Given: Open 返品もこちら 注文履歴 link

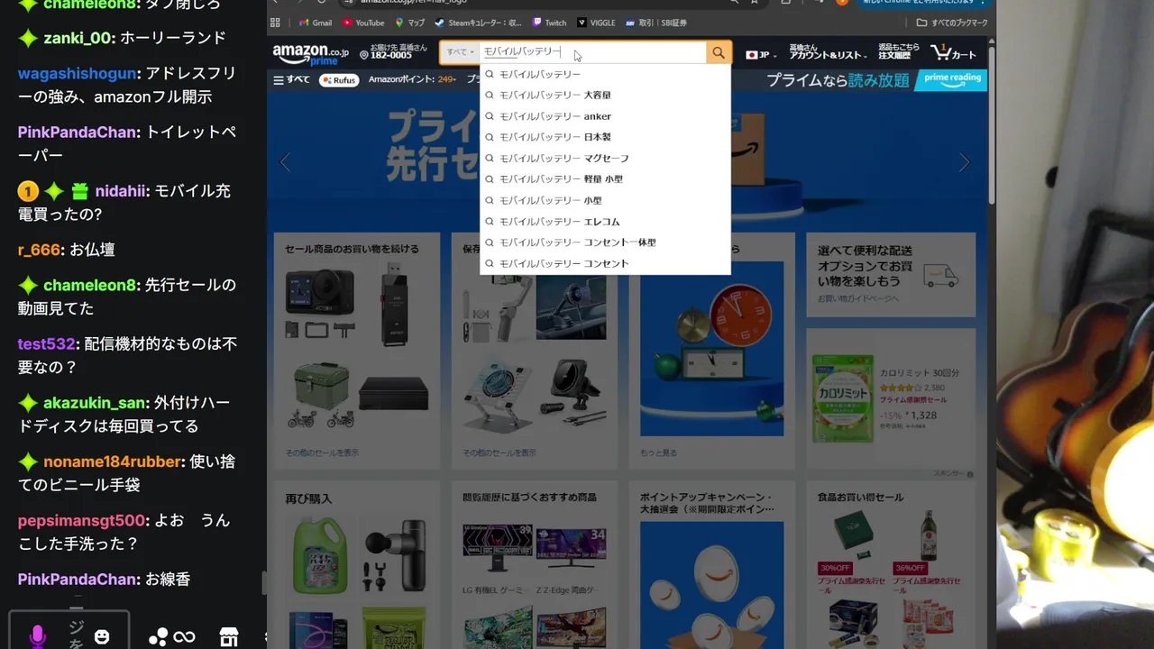Looking at the screenshot, I should 898,51.
